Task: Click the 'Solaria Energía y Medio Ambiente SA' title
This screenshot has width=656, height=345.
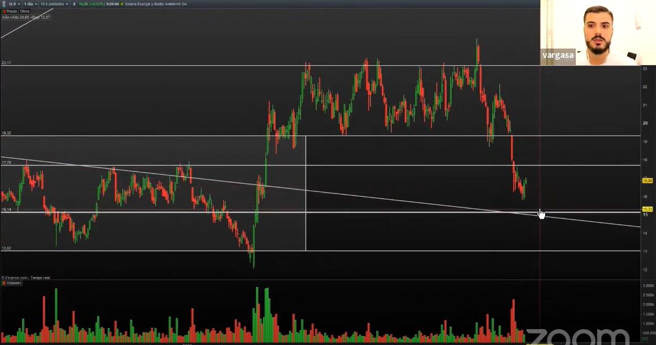Action: [156, 4]
